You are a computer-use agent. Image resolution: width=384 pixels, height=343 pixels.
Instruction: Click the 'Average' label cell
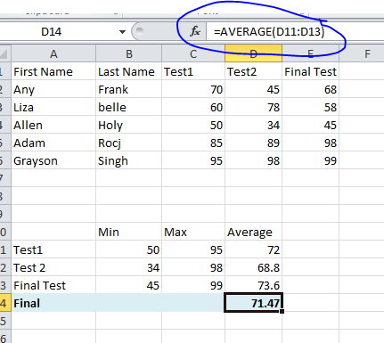pos(253,232)
